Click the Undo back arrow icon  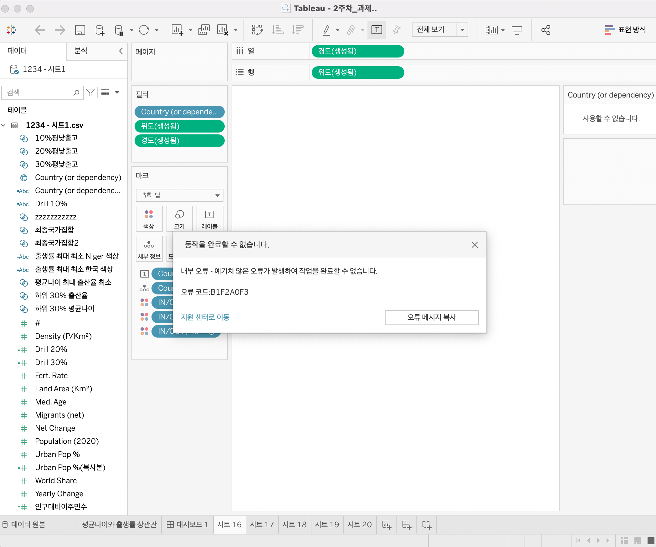(x=40, y=30)
